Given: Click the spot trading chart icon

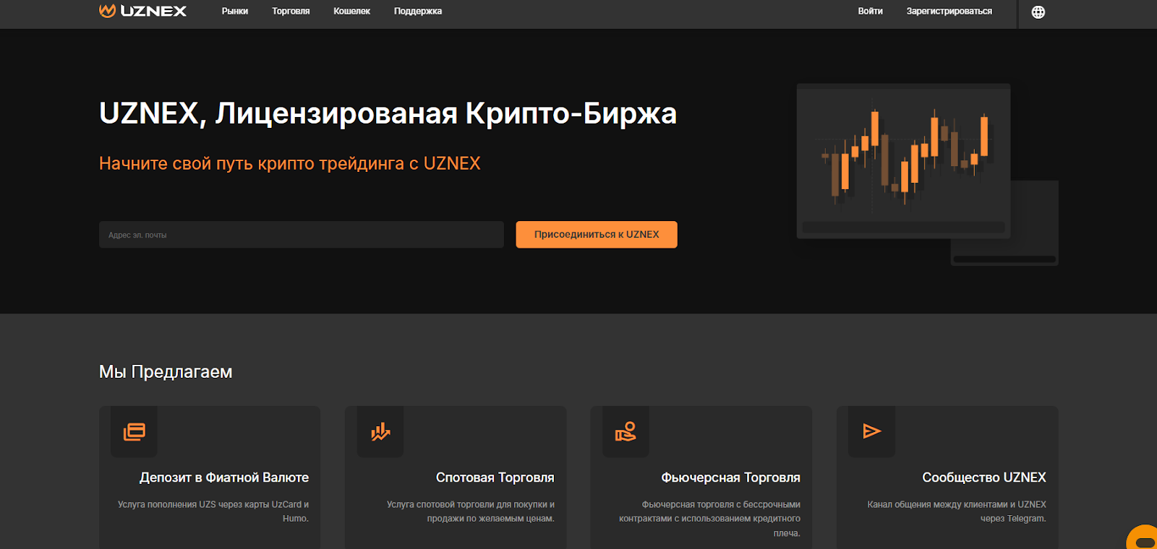Looking at the screenshot, I should [380, 431].
